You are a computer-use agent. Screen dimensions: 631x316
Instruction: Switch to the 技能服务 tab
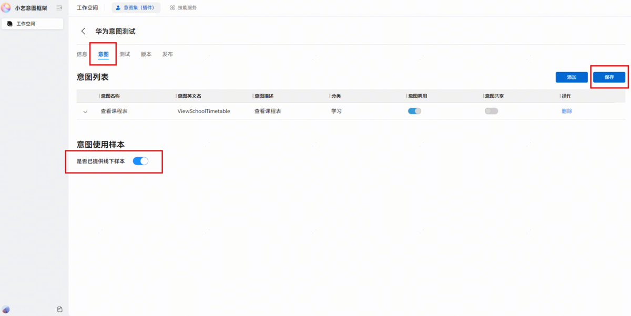click(x=184, y=8)
